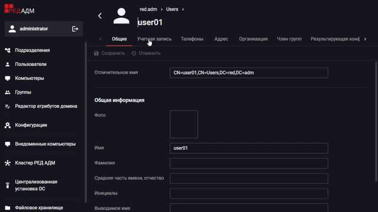Click the user01 page title
The image size is (378, 212).
(x=150, y=22)
